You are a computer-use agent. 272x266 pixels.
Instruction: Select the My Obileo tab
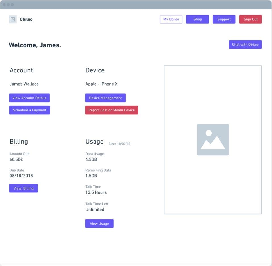[x=171, y=19]
